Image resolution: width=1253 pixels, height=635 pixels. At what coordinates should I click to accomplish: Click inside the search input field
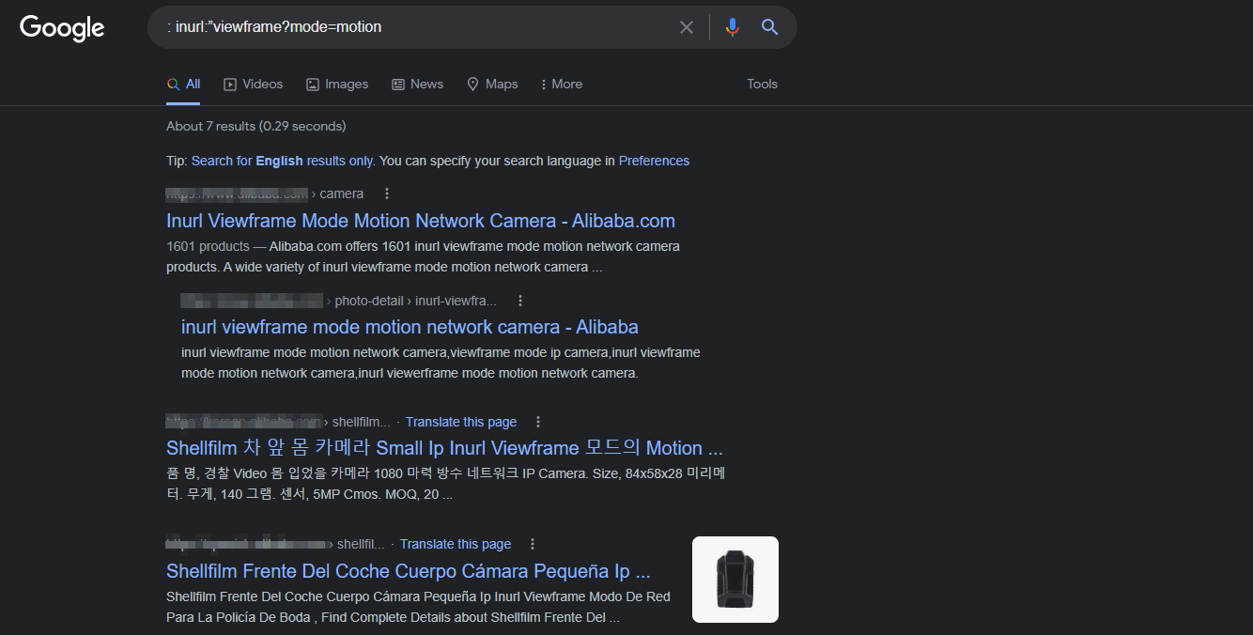pyautogui.click(x=423, y=27)
